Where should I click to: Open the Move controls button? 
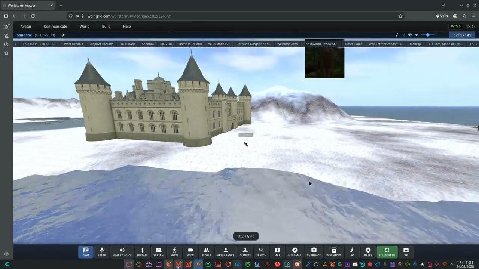pos(174,252)
